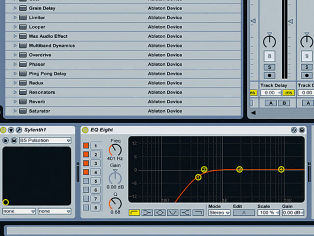The height and width of the screenshot is (236, 314).
Task: Expand Grain Delay device folder
Action: pos(15,8)
